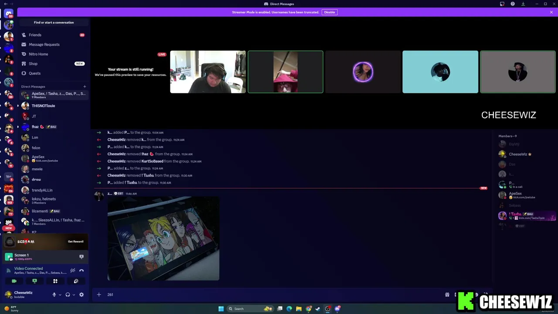This screenshot has width=558, height=314.
Task: Expand microphone input options arrow
Action: 60,295
